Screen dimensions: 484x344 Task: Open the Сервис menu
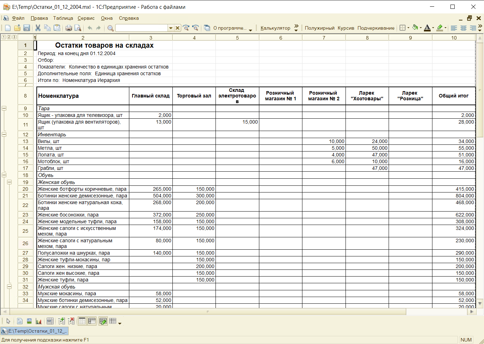86,18
